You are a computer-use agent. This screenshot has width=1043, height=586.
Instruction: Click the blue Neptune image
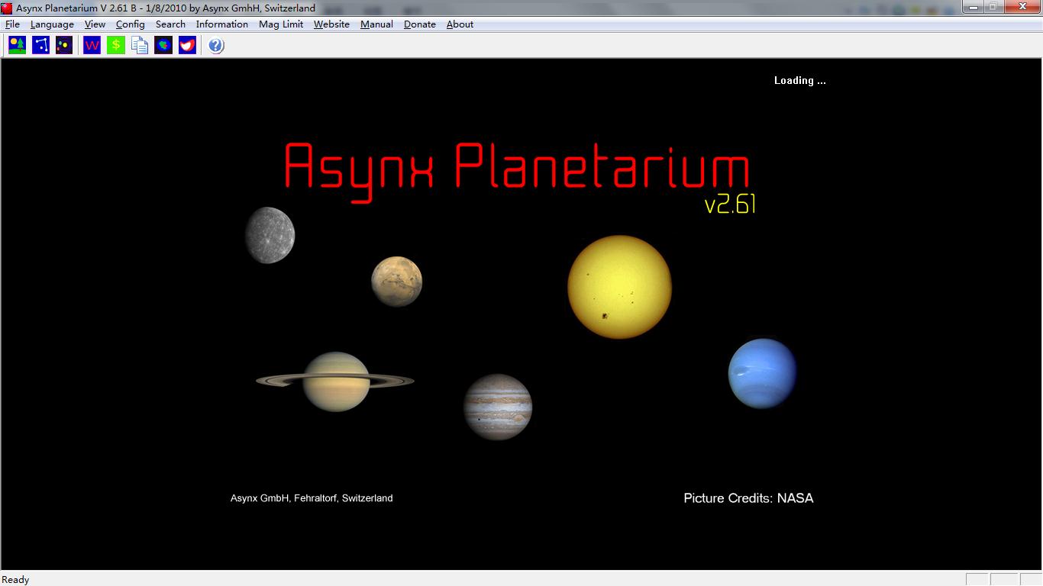click(762, 374)
